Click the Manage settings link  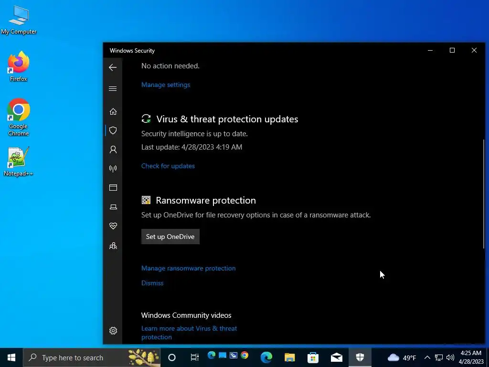tap(166, 85)
